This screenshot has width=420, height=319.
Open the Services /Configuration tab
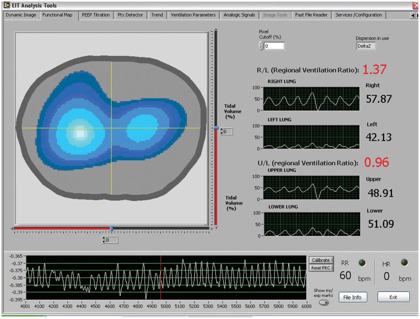(359, 15)
